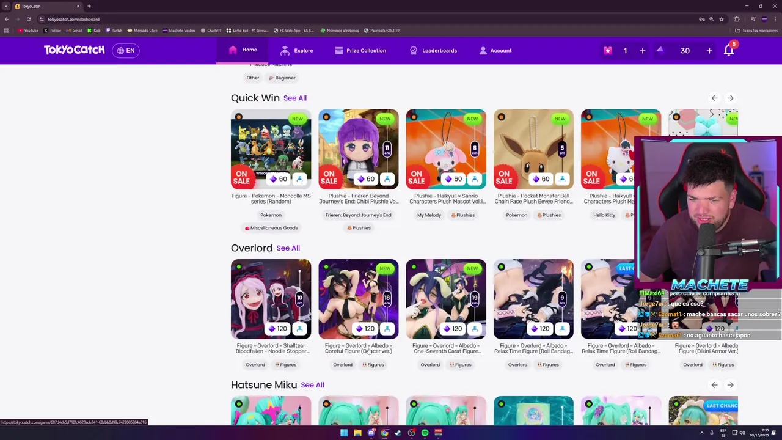The width and height of the screenshot is (782, 440).
Task: Open the Account tab
Action: [495, 51]
